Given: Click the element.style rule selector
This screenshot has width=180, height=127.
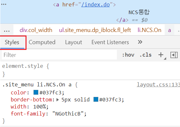Looking at the screenshot, I should 22,66.
